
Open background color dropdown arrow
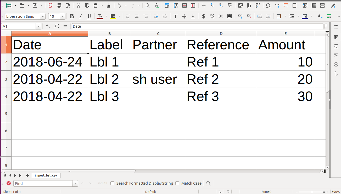(x=119, y=16)
